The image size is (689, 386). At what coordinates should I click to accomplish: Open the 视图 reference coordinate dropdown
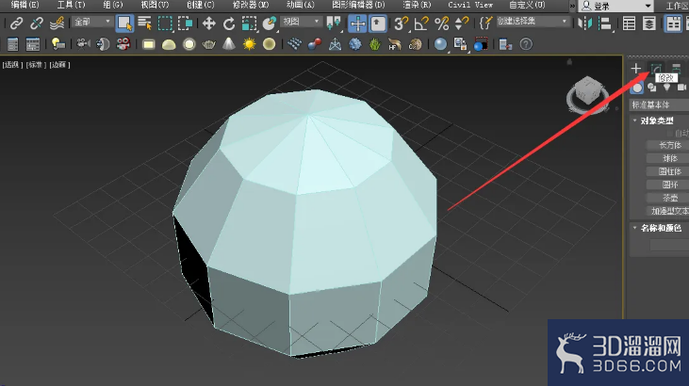pyautogui.click(x=301, y=21)
